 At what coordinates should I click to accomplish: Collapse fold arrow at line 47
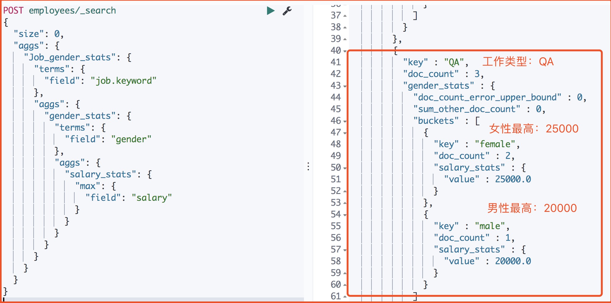pyautogui.click(x=345, y=133)
